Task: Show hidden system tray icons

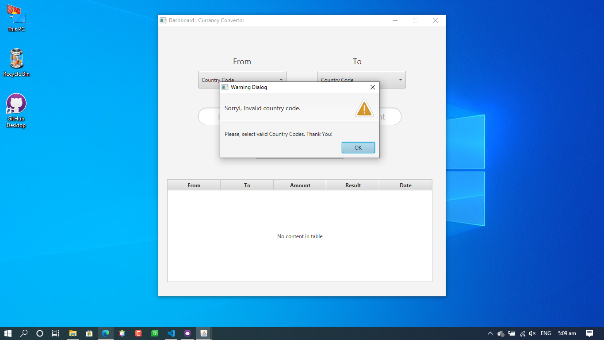Action: click(490, 333)
